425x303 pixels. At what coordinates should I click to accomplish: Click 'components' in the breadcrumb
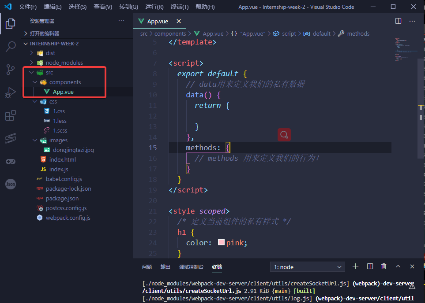tap(170, 34)
